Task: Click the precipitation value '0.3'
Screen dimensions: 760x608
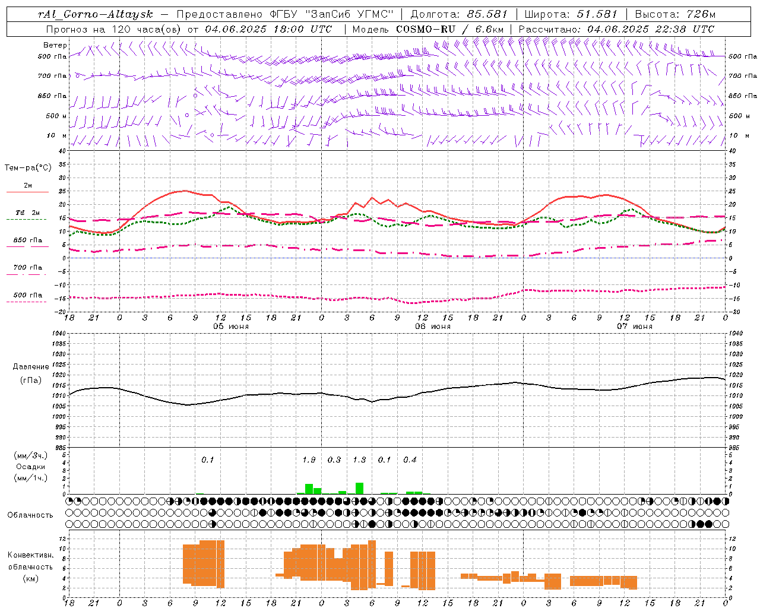Action: click(334, 460)
